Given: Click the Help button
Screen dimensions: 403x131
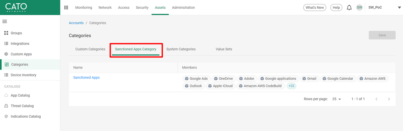Looking at the screenshot, I should (x=336, y=7).
